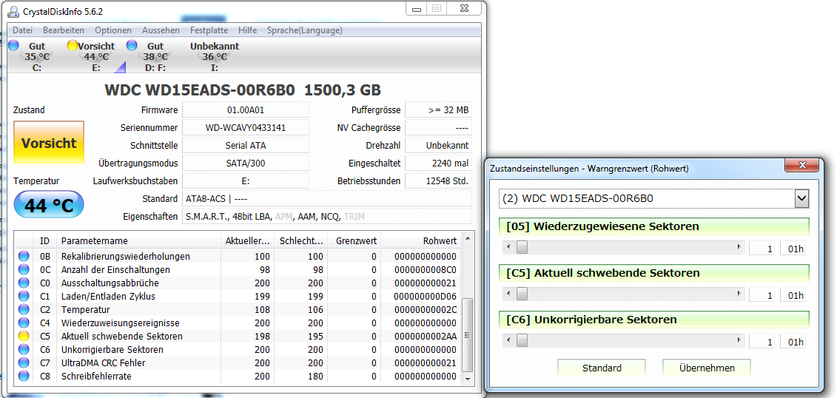The height and width of the screenshot is (398, 837).
Task: Click left arrow of [C5] schwebende Sektoren slider
Action: 508,294
